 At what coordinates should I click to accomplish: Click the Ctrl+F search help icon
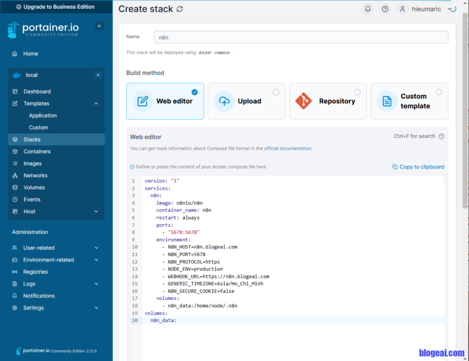click(x=441, y=136)
